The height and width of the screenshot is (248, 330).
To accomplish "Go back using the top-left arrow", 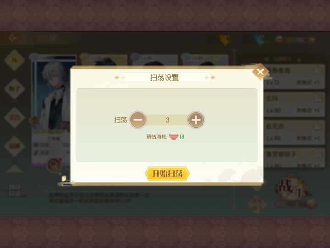I will coord(13,38).
